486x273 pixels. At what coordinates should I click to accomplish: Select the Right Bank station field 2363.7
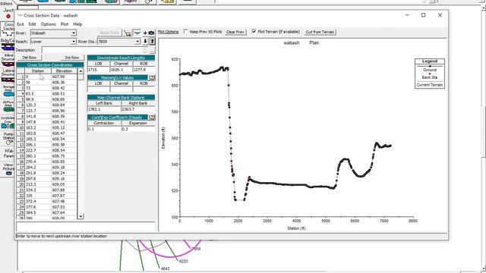pos(138,109)
